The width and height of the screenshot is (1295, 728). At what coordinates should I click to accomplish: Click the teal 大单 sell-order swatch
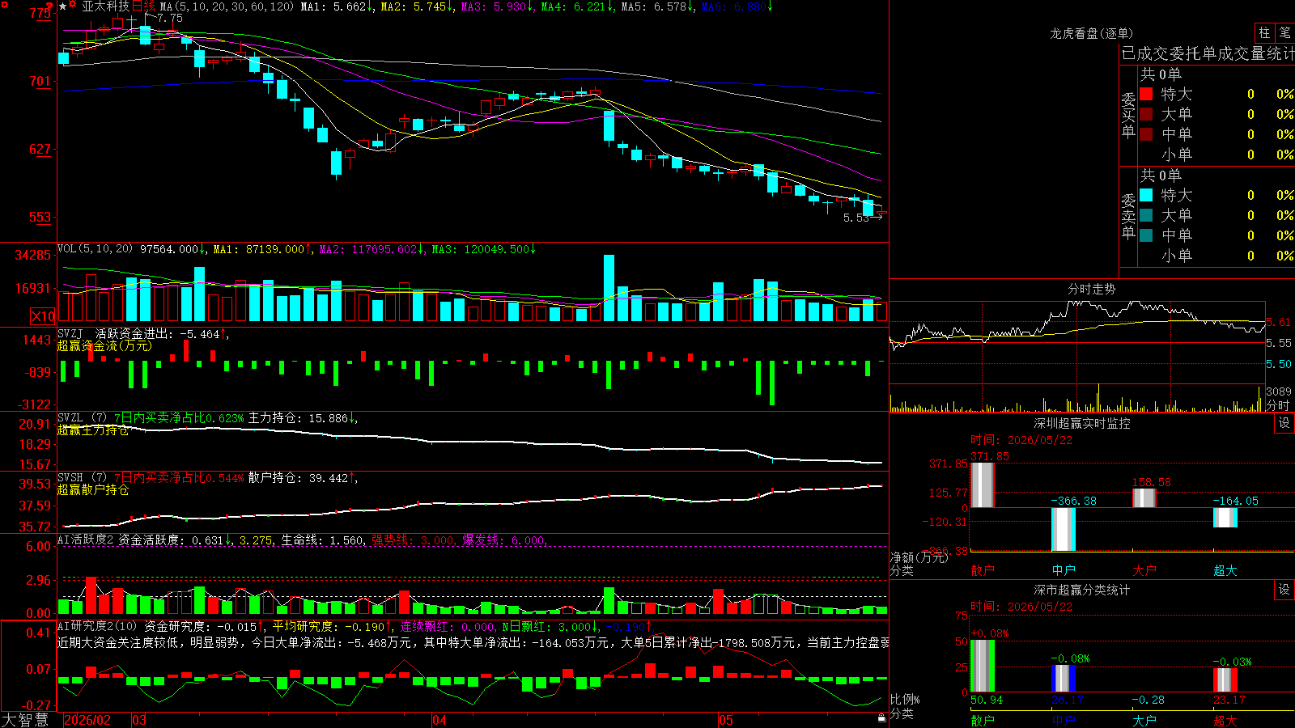1146,215
